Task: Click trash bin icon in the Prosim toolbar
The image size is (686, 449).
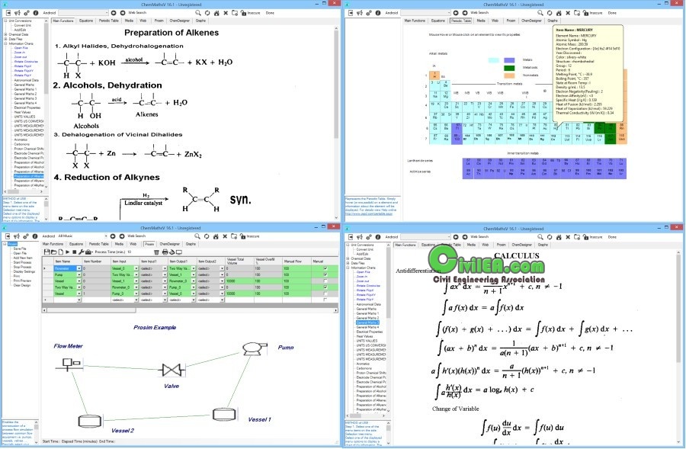Action: 156,252
